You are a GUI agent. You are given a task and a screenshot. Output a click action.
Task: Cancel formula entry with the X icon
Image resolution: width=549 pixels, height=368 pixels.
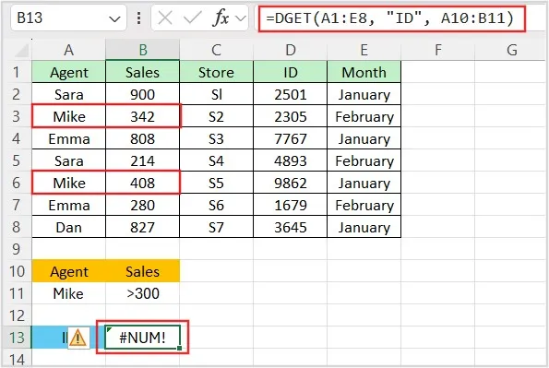(x=165, y=18)
